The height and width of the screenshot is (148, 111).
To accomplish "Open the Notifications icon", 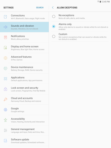I will pos(5,37).
